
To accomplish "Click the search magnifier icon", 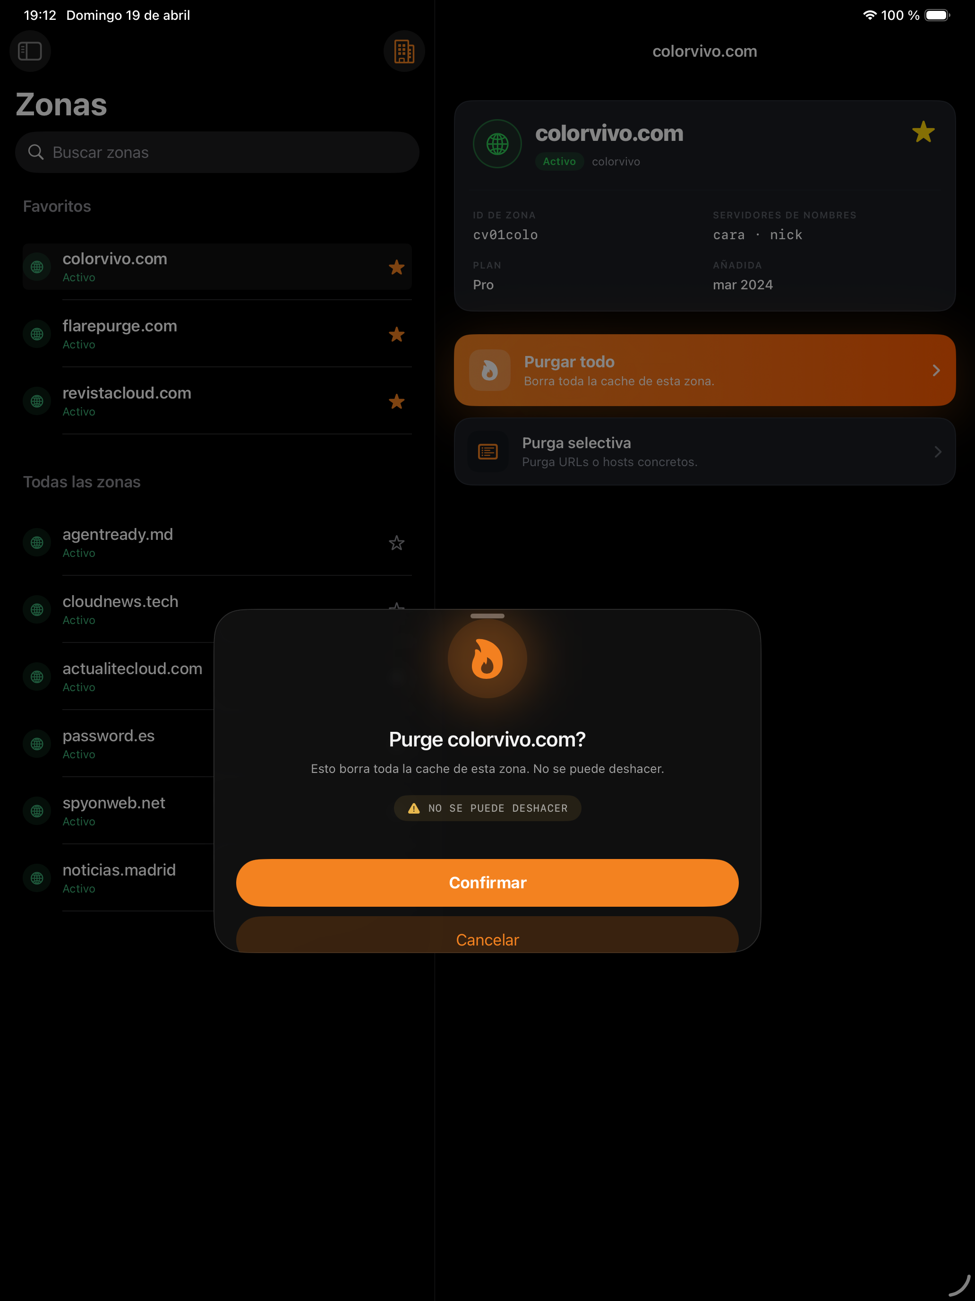I will (36, 152).
